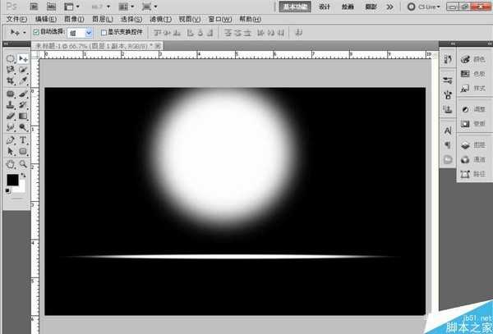Toggle the 自动选择 (Auto-Select) checkbox
493x334 pixels.
click(x=36, y=33)
